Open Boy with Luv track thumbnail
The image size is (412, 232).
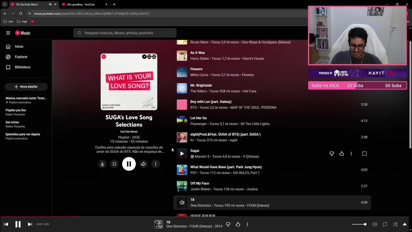point(182,105)
